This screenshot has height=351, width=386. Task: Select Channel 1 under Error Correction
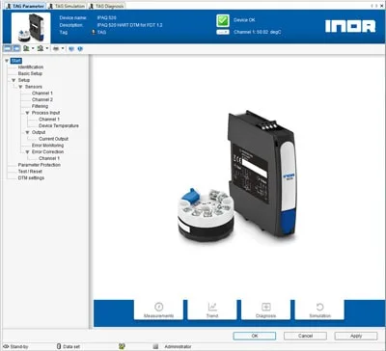click(49, 158)
